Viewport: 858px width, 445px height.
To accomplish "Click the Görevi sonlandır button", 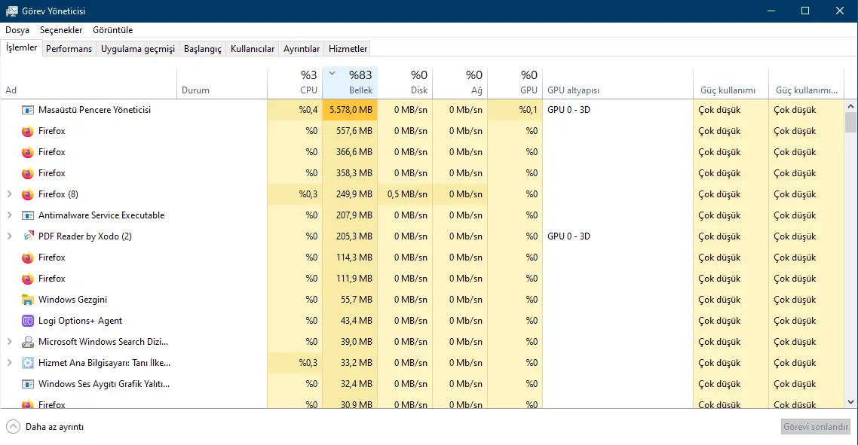I will pos(815,427).
